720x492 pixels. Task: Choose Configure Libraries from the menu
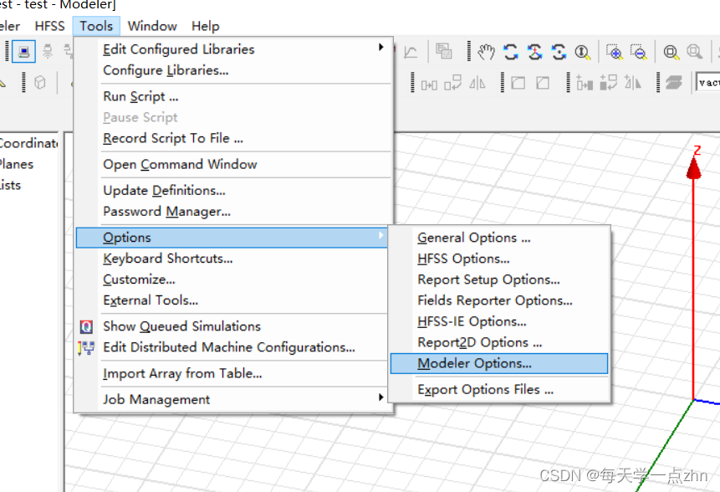(166, 70)
